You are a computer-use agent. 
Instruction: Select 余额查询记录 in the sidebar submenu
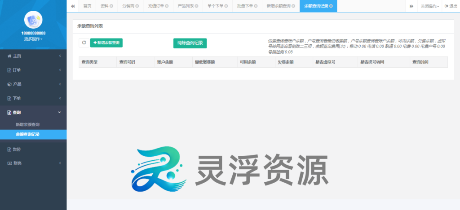click(33, 134)
